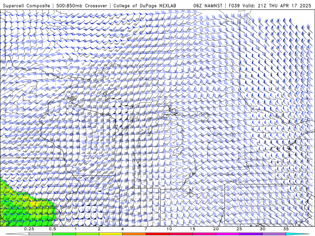Click the "2" legend value
The image size is (315, 236).
(99, 229)
